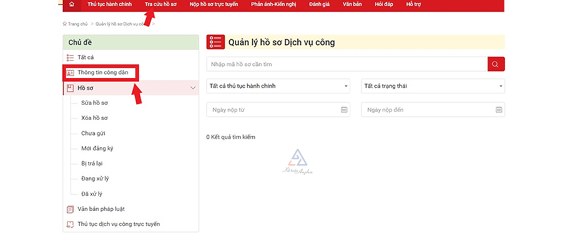Open the Sửa hồ sơ item

tap(95, 103)
